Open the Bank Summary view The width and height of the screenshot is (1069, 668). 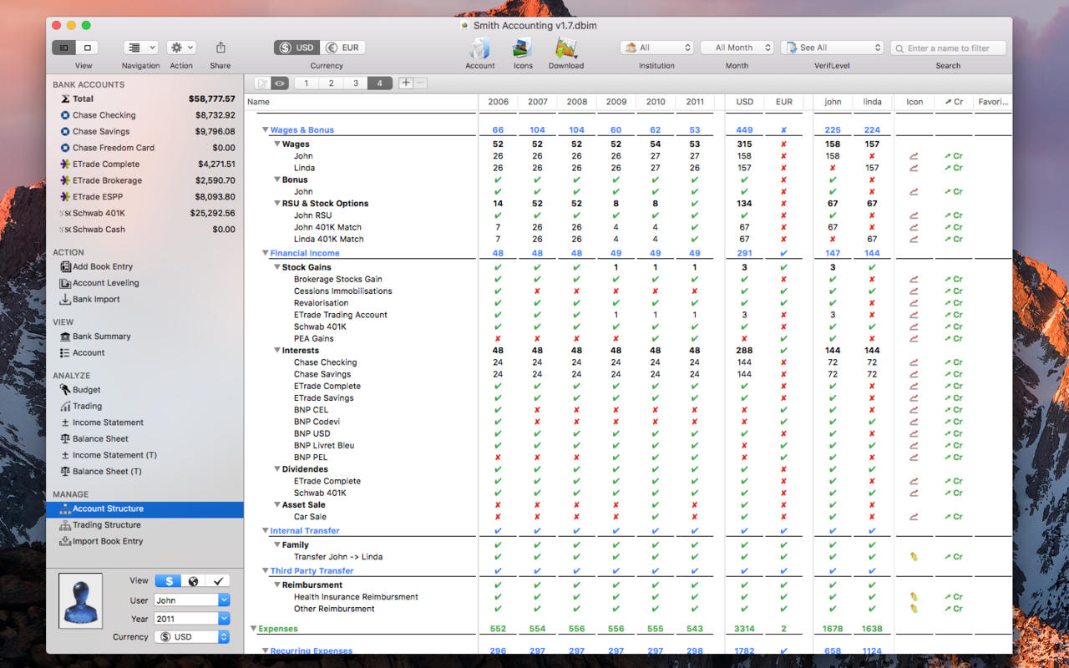click(x=101, y=337)
